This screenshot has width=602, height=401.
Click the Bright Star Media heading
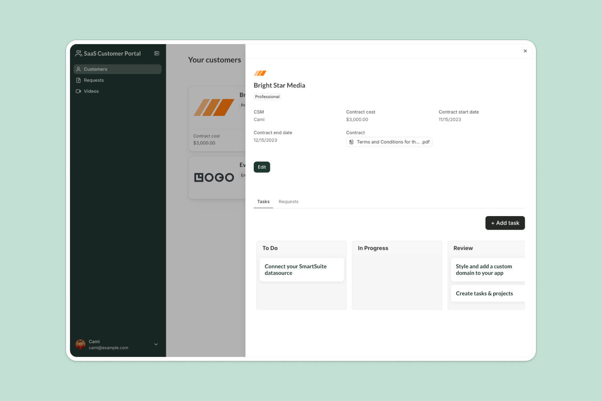(280, 85)
